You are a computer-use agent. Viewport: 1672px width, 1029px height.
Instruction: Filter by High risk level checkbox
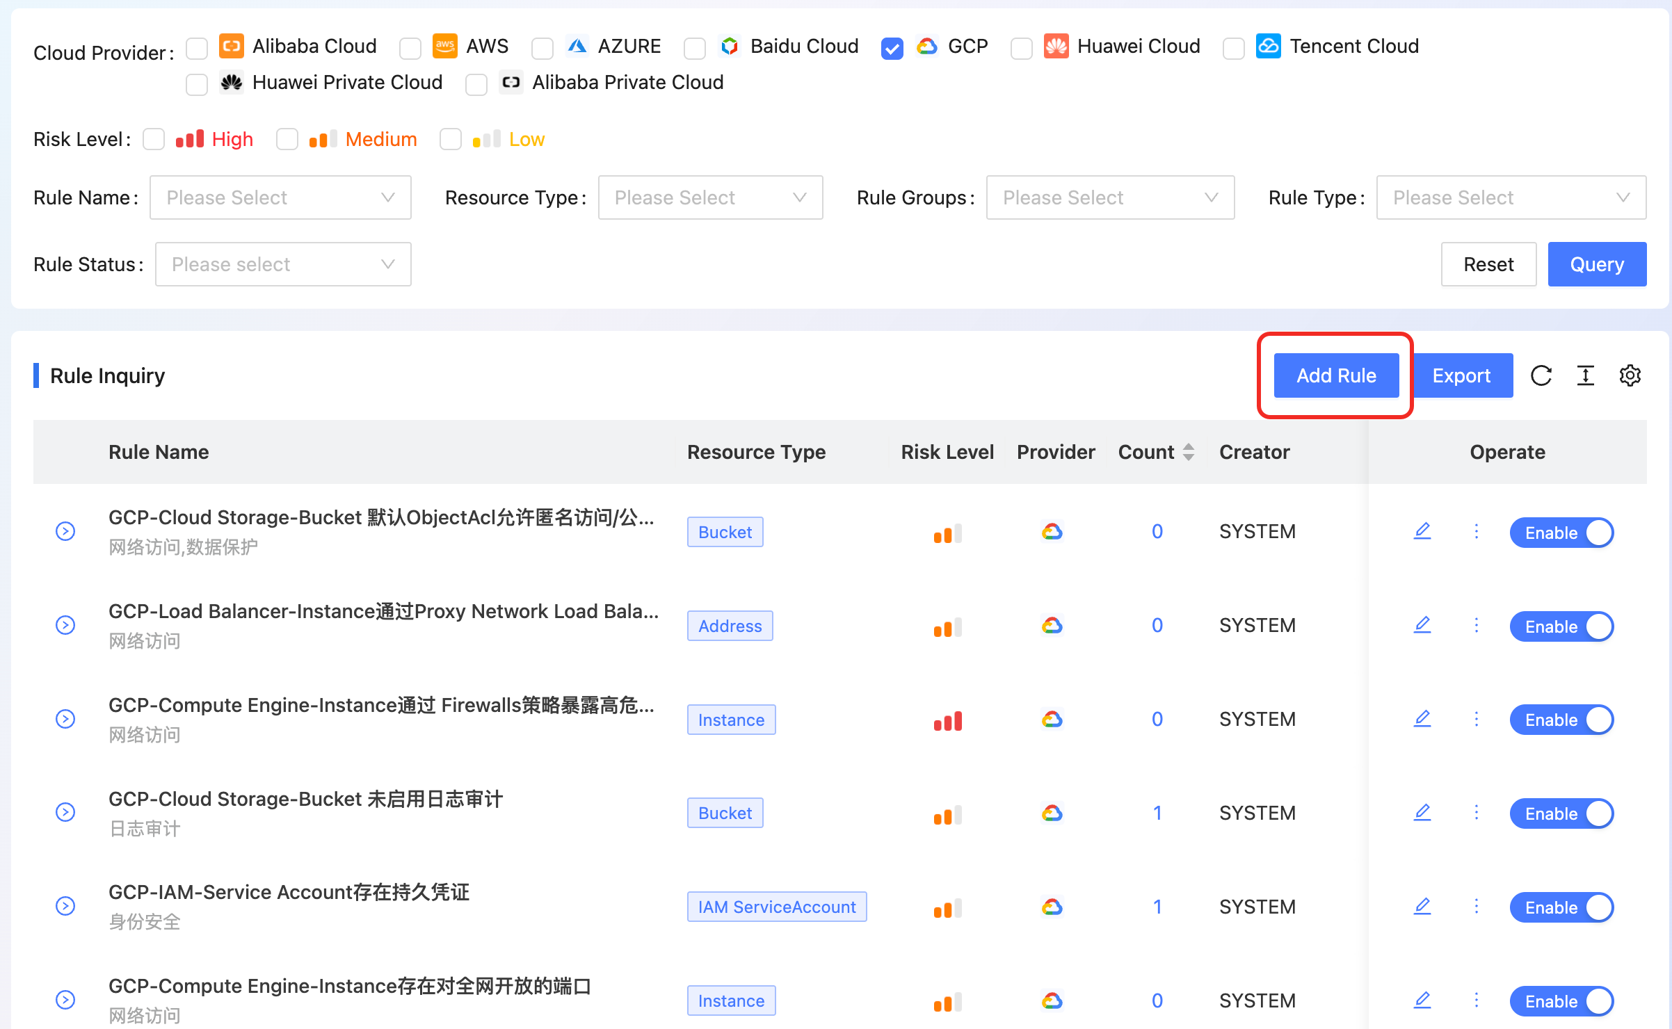154,139
